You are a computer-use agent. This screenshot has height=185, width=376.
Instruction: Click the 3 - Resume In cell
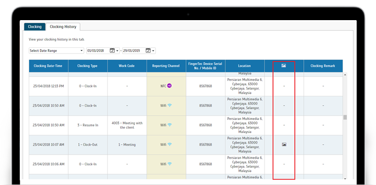87,125
